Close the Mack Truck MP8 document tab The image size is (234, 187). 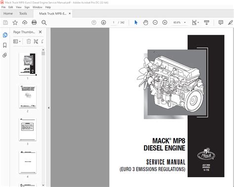tap(70, 13)
